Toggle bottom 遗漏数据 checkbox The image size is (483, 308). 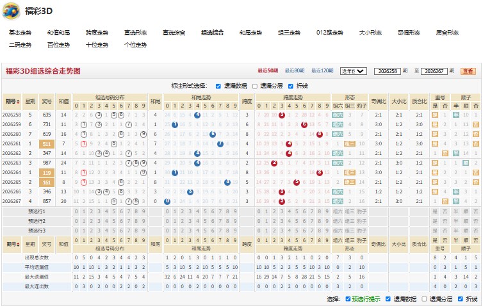(388, 299)
